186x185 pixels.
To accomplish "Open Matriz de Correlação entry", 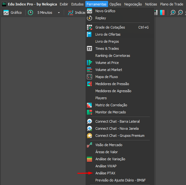I will click(x=120, y=105).
